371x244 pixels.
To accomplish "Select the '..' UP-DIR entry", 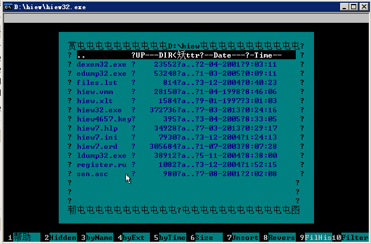I will click(186, 55).
